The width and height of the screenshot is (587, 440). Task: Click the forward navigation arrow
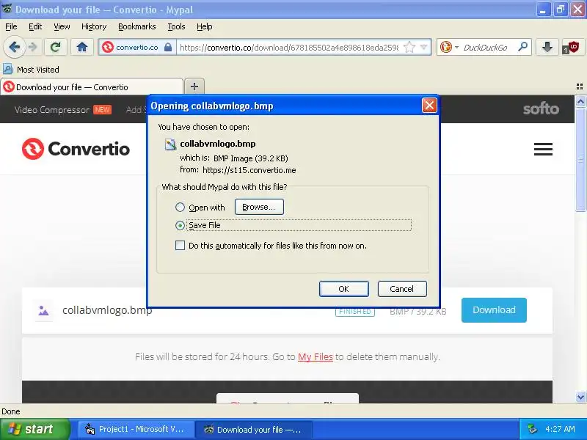pyautogui.click(x=33, y=47)
